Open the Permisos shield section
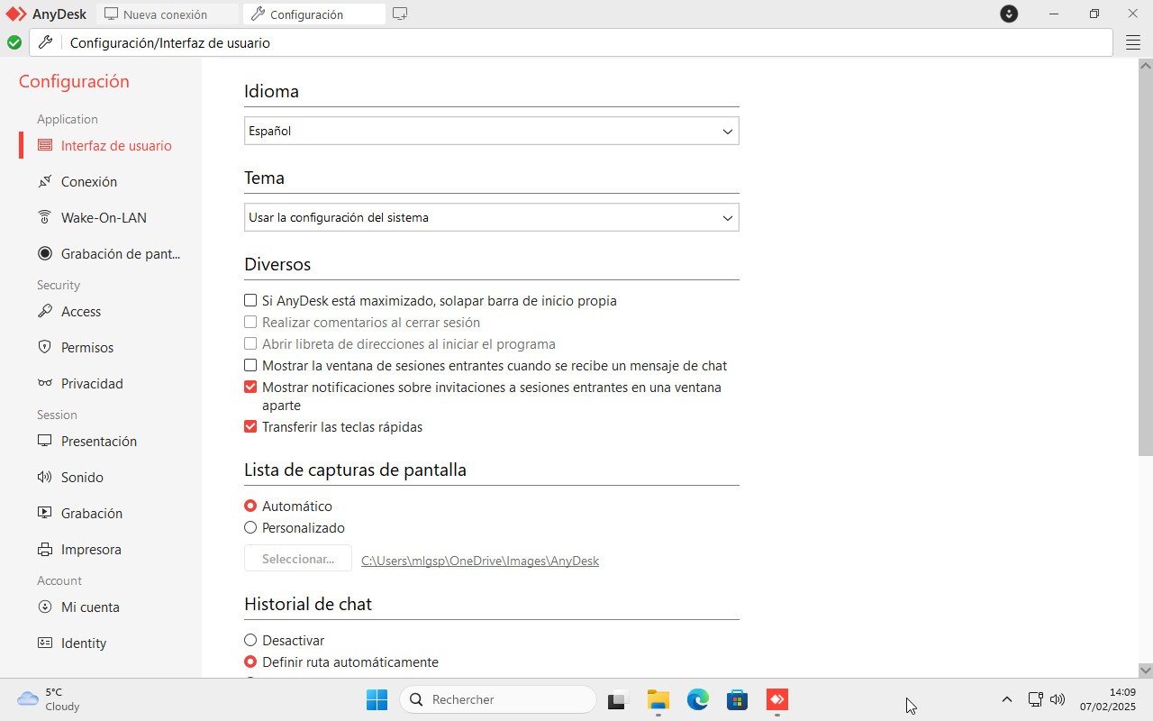 pos(86,347)
